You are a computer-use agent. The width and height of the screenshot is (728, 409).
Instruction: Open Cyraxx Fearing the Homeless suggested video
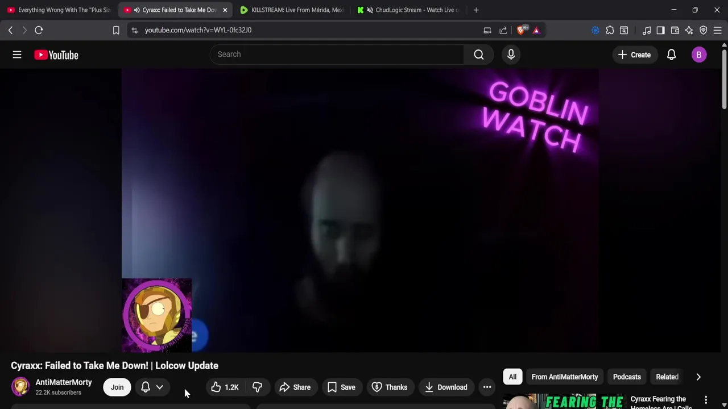[661, 402]
